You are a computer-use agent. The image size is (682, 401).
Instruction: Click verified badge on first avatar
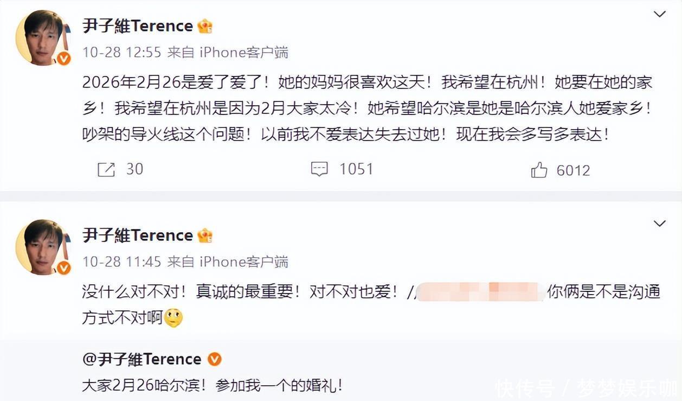pos(64,59)
